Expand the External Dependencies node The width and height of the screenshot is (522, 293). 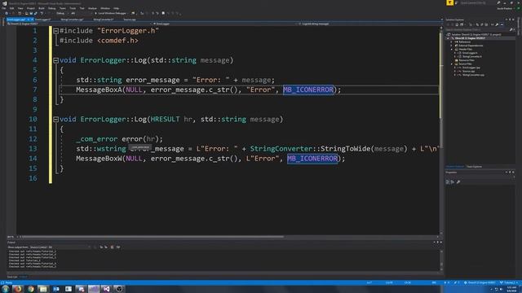click(x=451, y=46)
